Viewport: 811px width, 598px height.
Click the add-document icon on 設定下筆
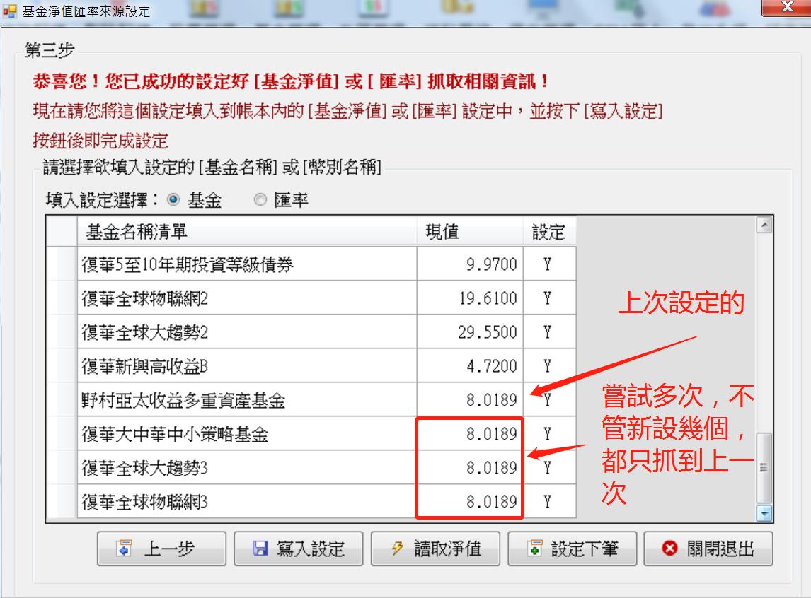pos(534,549)
